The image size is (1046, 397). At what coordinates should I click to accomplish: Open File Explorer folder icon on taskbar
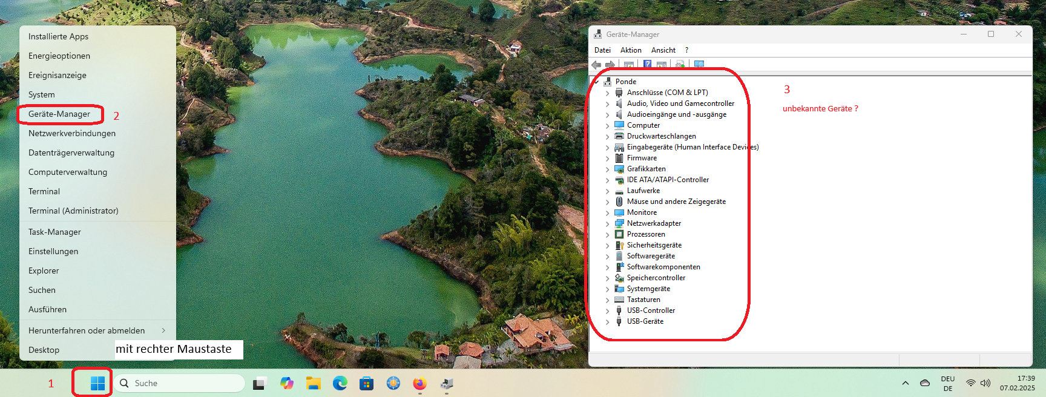click(313, 383)
